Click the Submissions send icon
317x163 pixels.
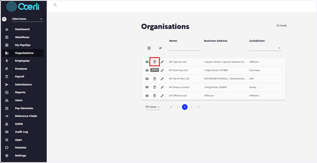tap(7, 84)
